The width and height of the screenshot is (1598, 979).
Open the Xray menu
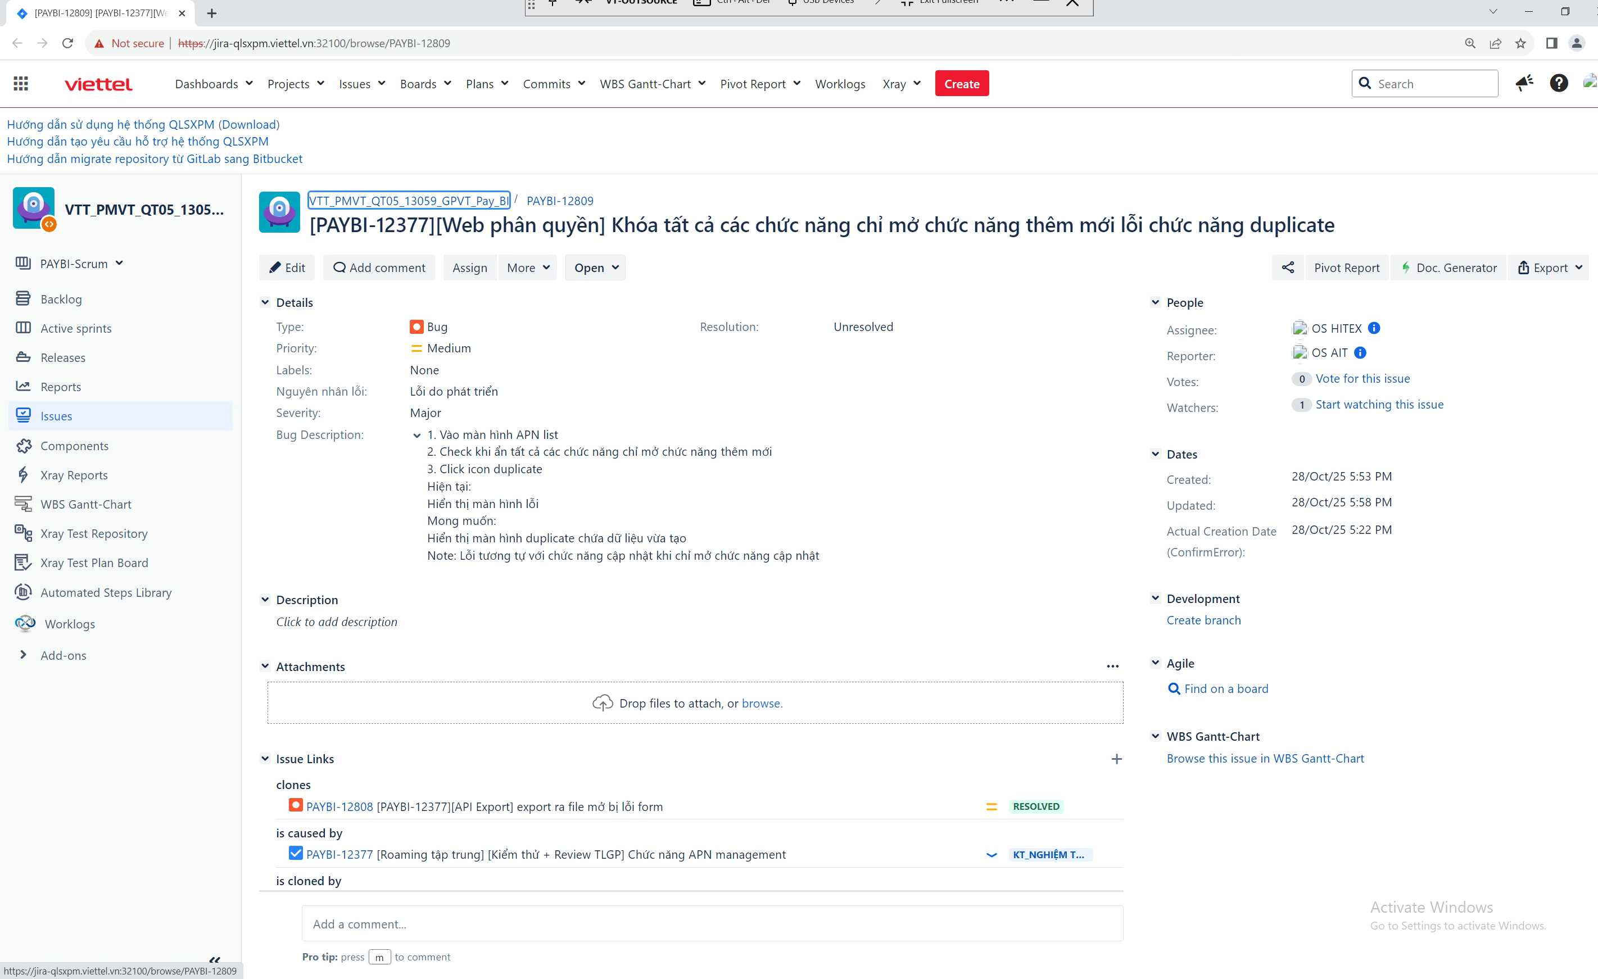coord(901,84)
